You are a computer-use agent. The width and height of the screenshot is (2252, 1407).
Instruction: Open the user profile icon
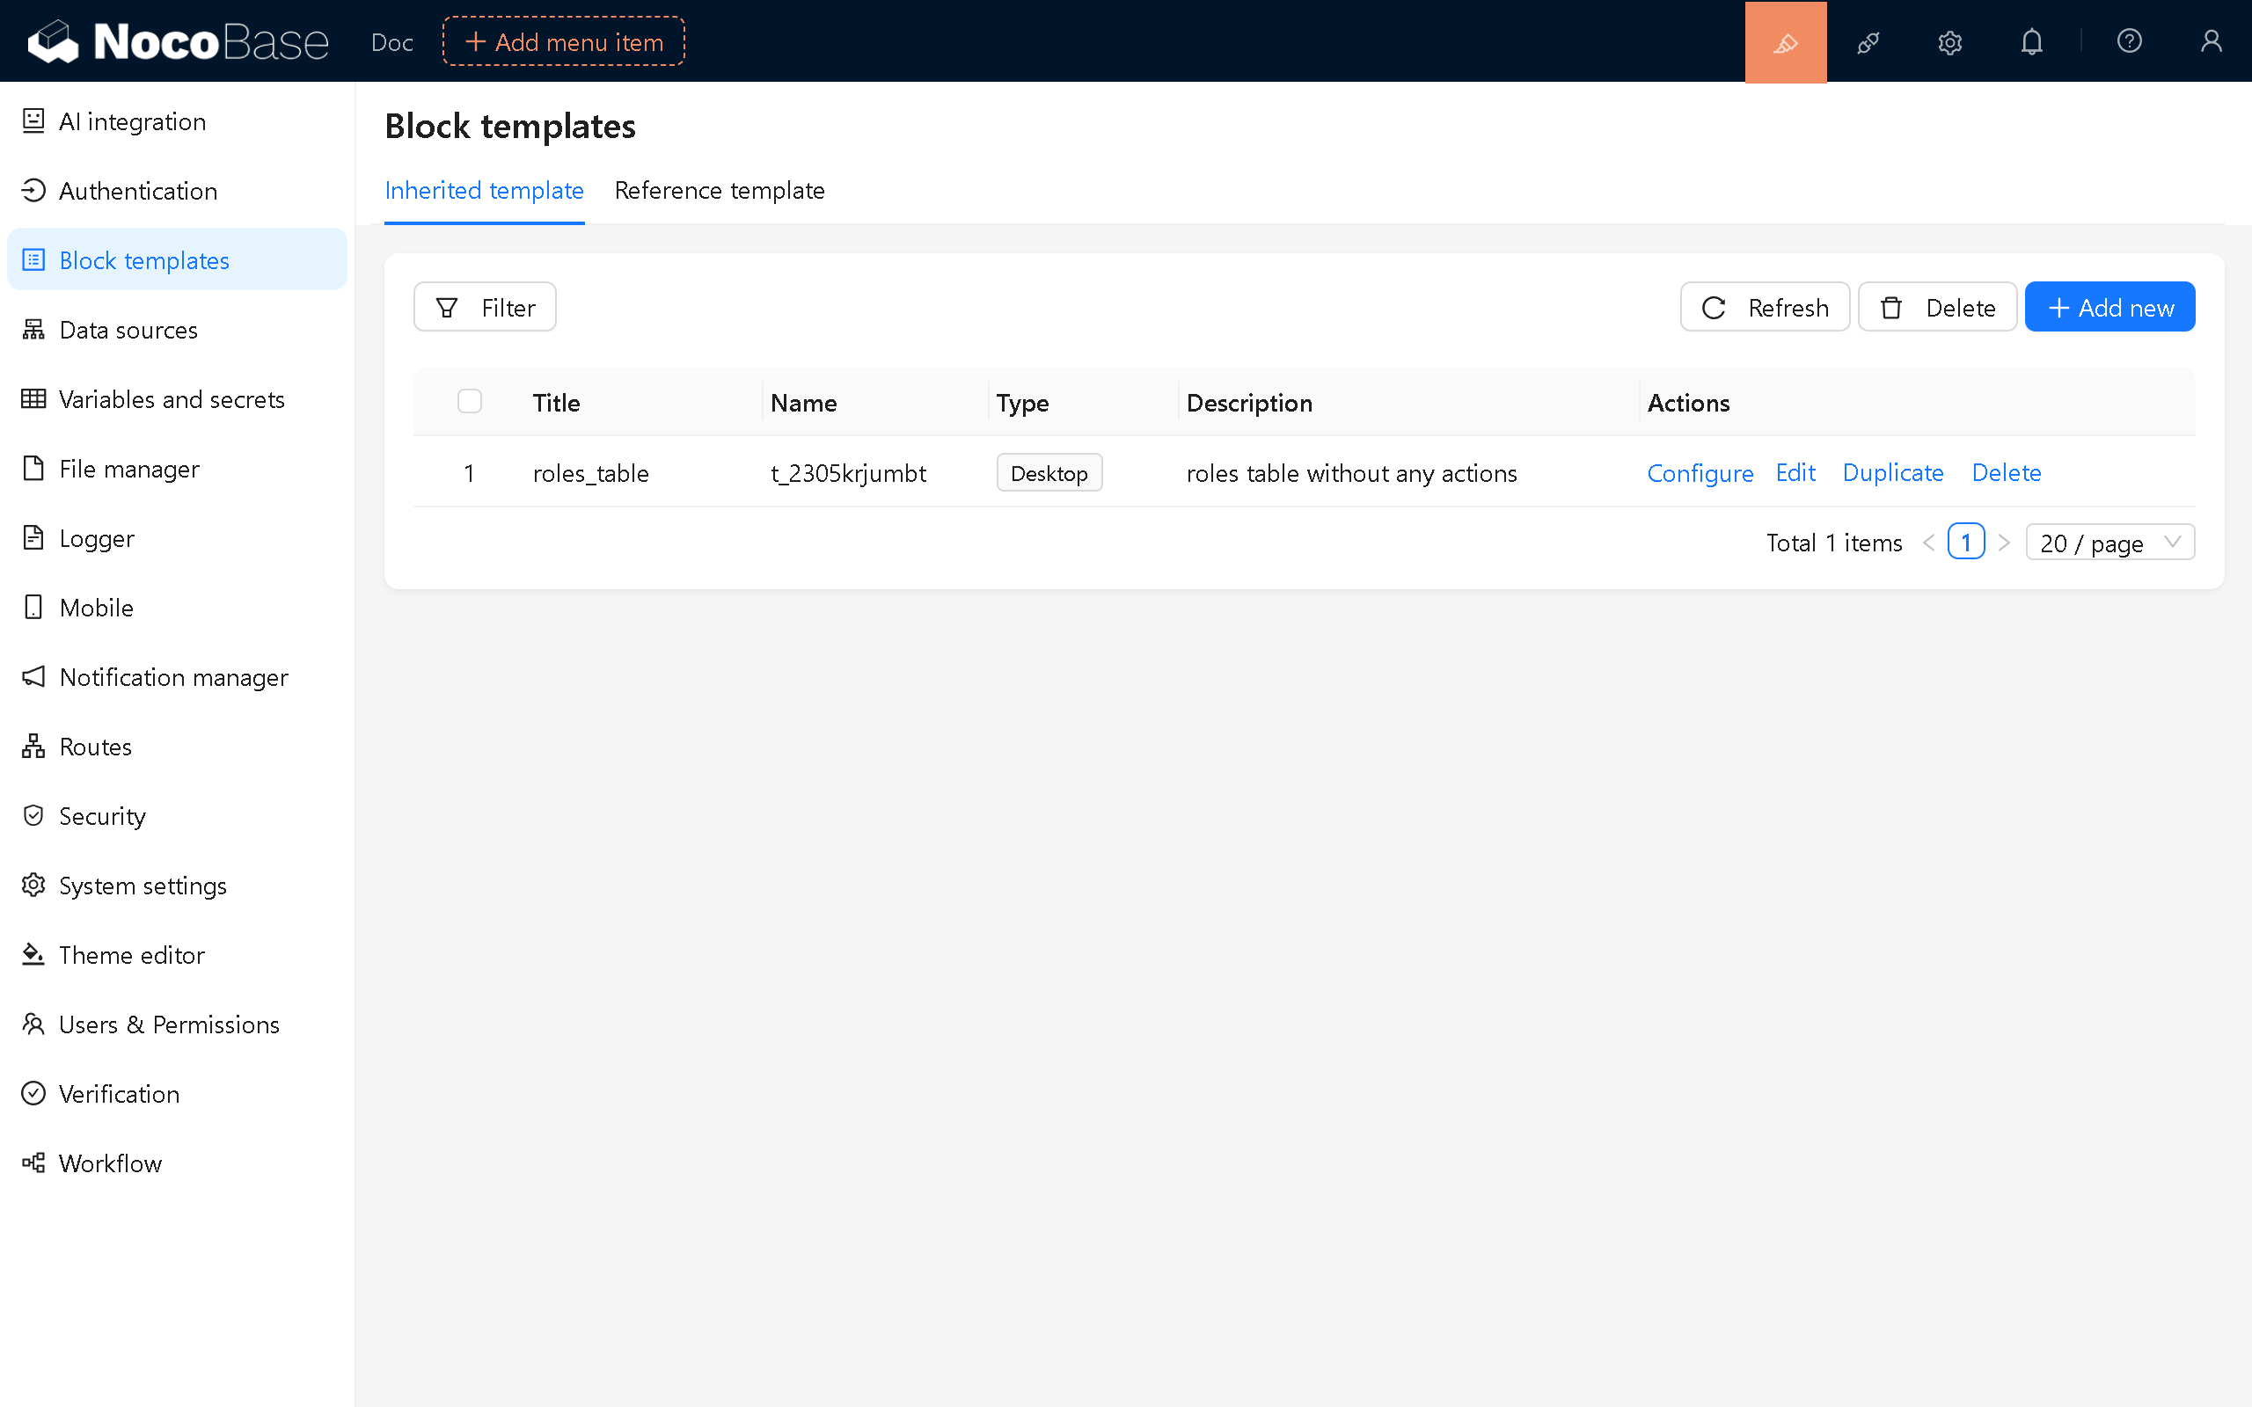coord(2211,42)
